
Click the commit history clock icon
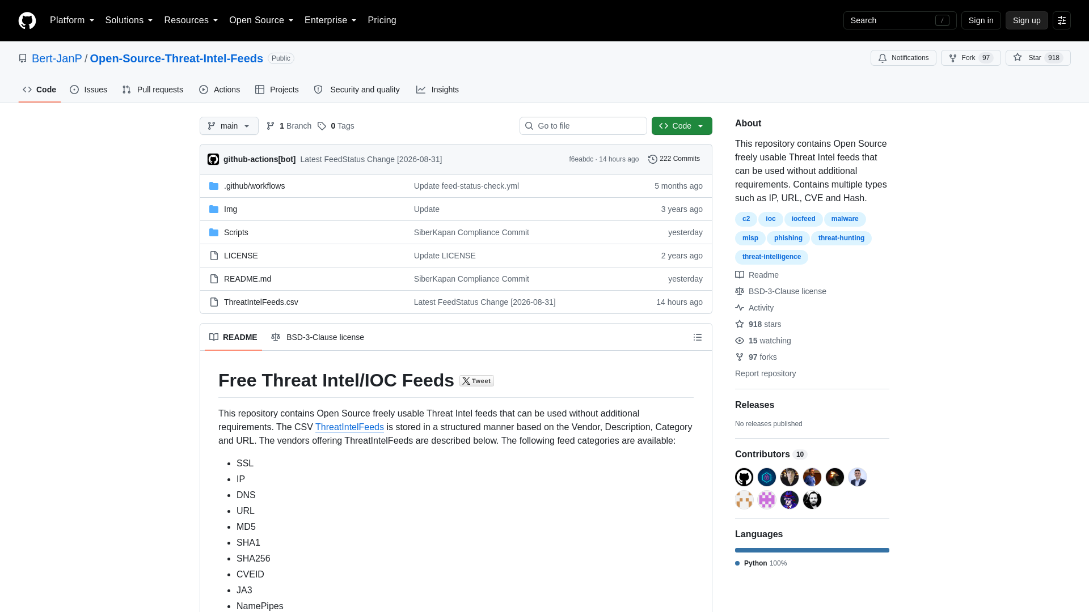tap(653, 159)
